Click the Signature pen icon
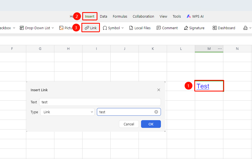Viewport: 252px width, 159px height. point(186,28)
